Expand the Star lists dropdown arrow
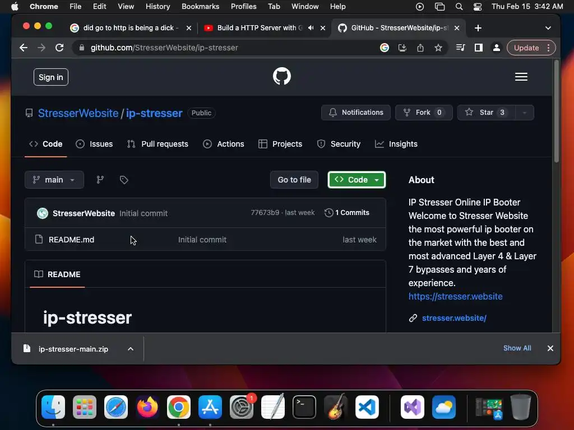Image resolution: width=574 pixels, height=430 pixels. (x=524, y=113)
